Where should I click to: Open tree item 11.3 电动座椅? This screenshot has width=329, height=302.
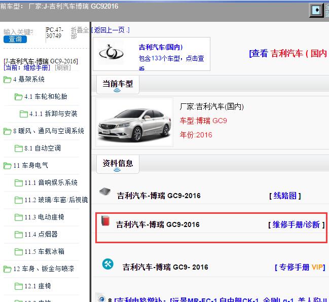[44, 217]
